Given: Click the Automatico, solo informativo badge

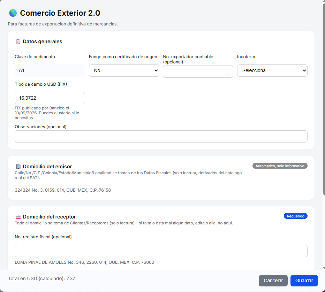Looking at the screenshot, I should (280, 166).
